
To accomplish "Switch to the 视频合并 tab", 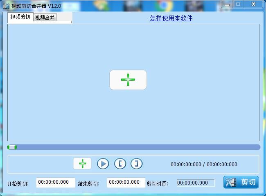I will tap(45, 18).
